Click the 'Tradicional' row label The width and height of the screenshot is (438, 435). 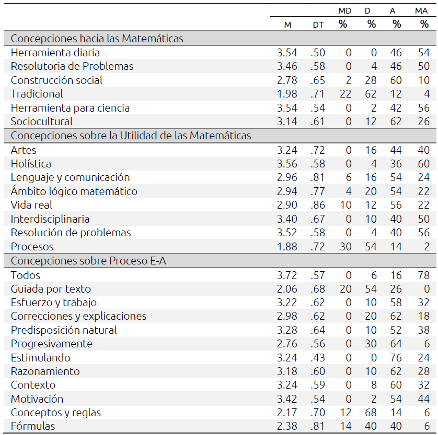pos(37,94)
